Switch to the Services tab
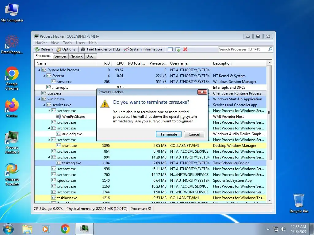Viewport: 314px width, 235px height. 60,56
